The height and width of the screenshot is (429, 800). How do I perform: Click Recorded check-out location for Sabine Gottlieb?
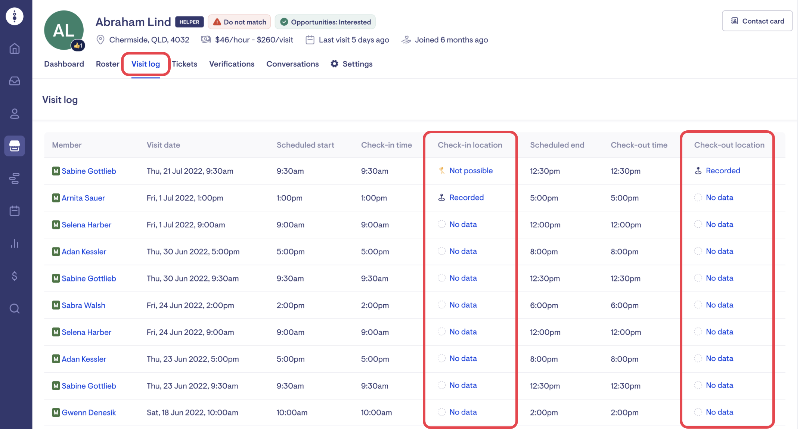tap(722, 171)
